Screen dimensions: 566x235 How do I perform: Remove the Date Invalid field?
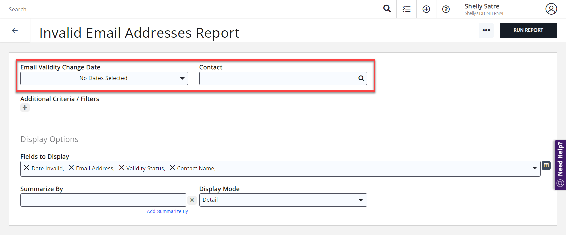tap(27, 168)
